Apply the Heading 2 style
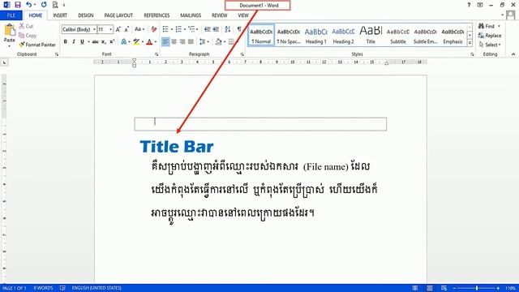This screenshot has height=292, width=519. click(343, 35)
